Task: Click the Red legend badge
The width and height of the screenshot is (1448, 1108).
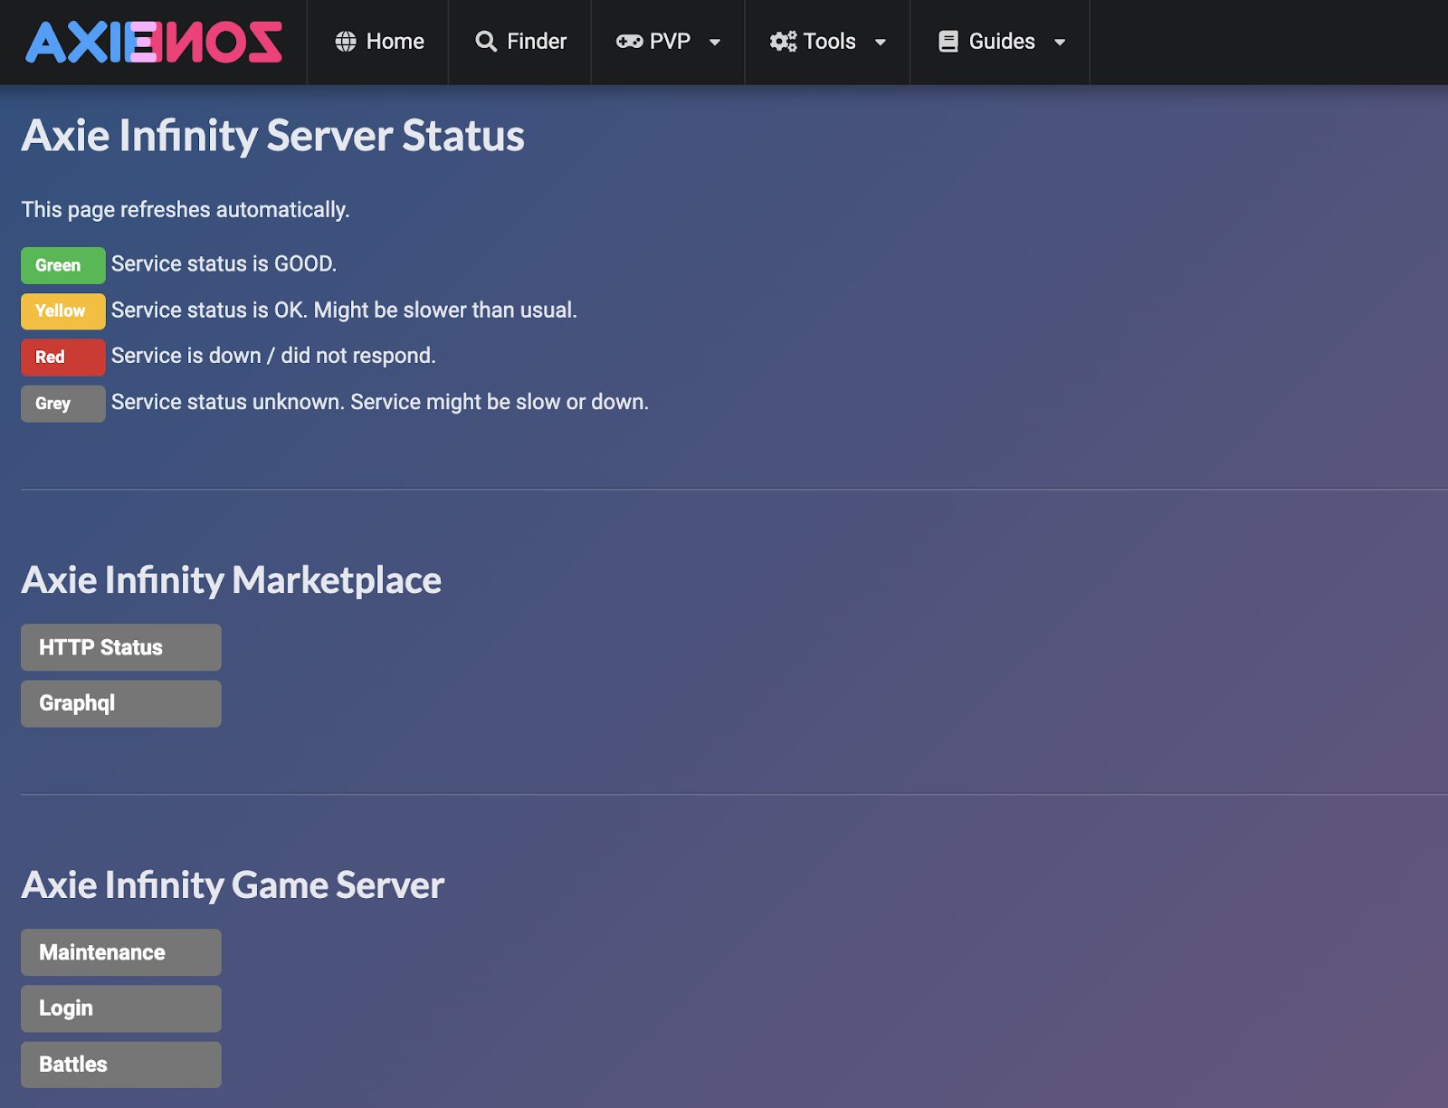Action: point(63,357)
